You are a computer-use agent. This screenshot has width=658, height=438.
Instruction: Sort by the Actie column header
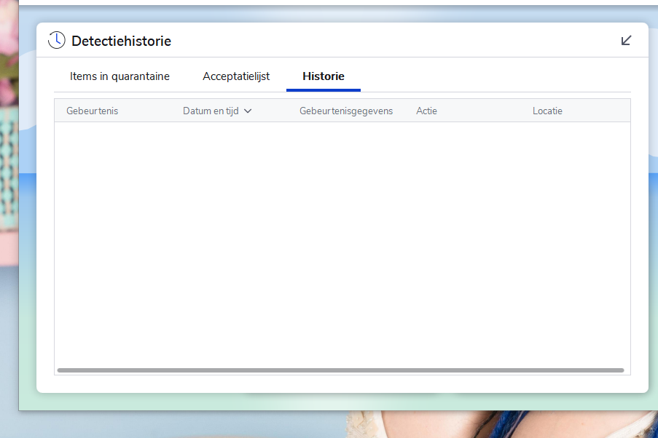[x=427, y=111]
